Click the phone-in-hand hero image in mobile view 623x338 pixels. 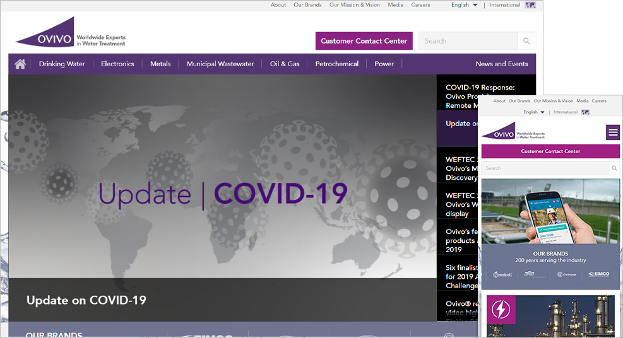click(x=550, y=211)
